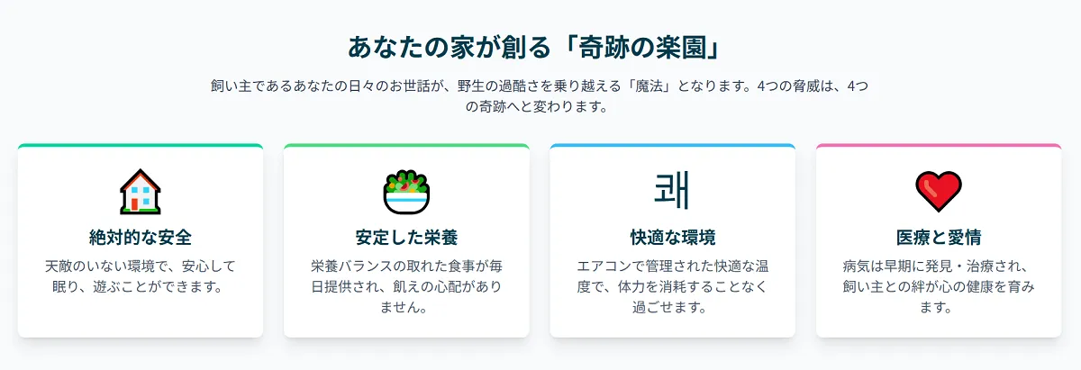Select the 快適な環境 card heading
Screen dimensions: 1081x370
click(x=672, y=239)
